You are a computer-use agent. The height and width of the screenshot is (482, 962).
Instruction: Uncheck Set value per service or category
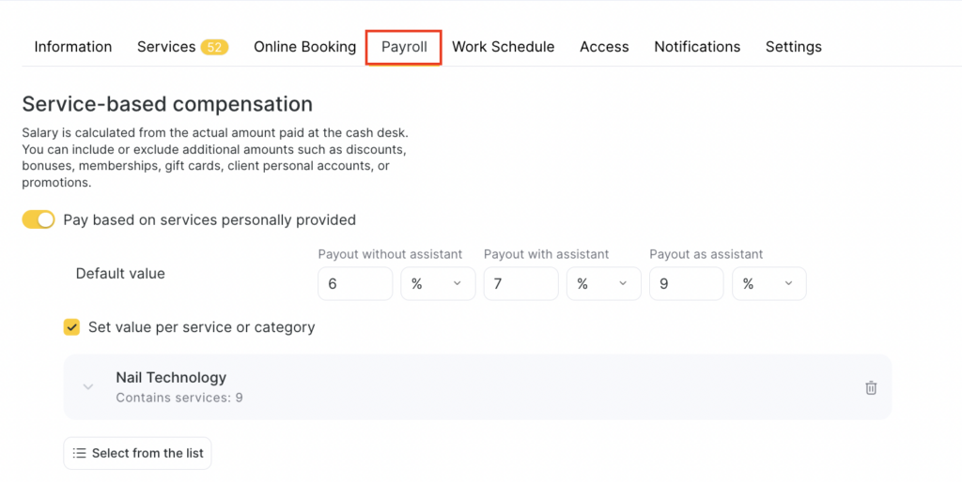(x=71, y=327)
